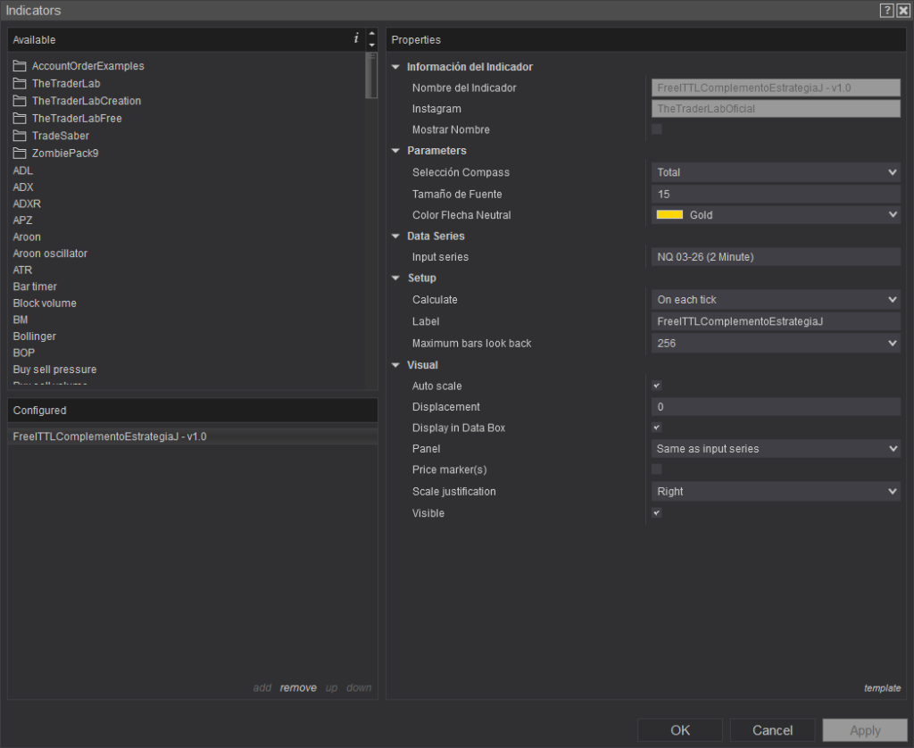Viewport: 914px width, 748px height.
Task: Open the TheTraderLab folder
Action: pyautogui.click(x=65, y=83)
